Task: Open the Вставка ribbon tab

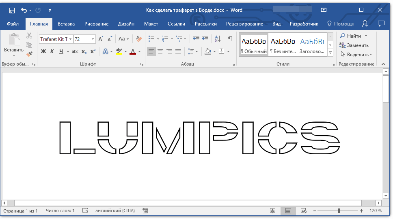Action: (66, 24)
